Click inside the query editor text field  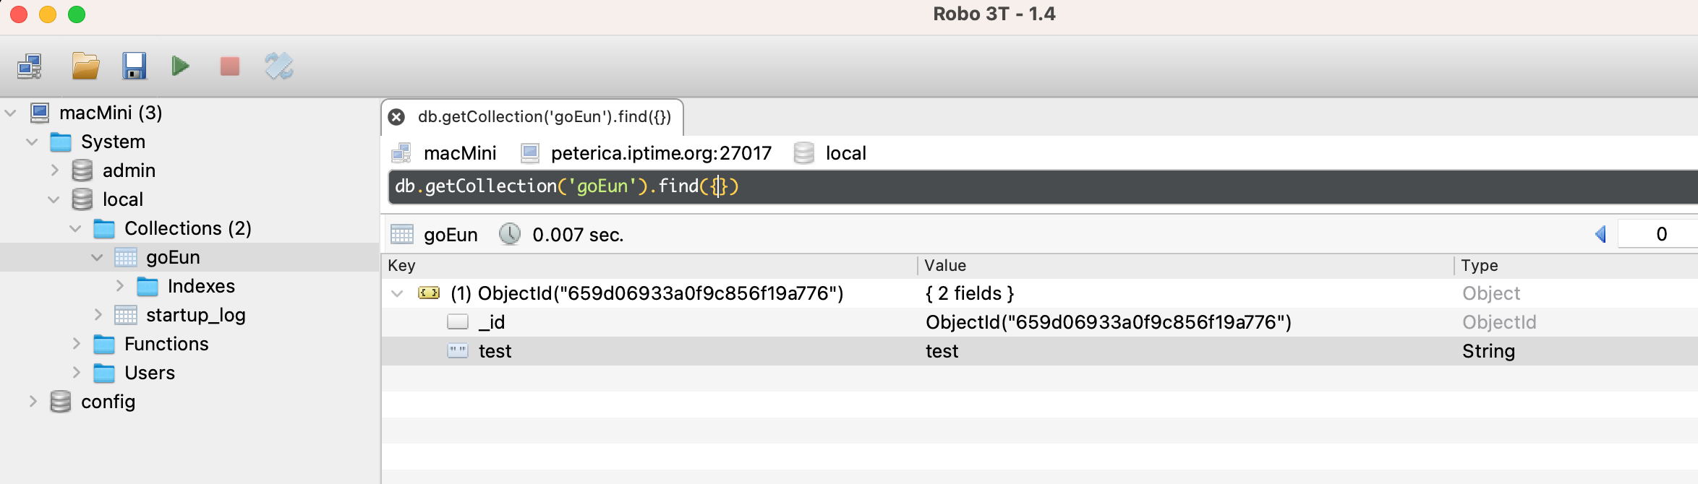[1043, 187]
